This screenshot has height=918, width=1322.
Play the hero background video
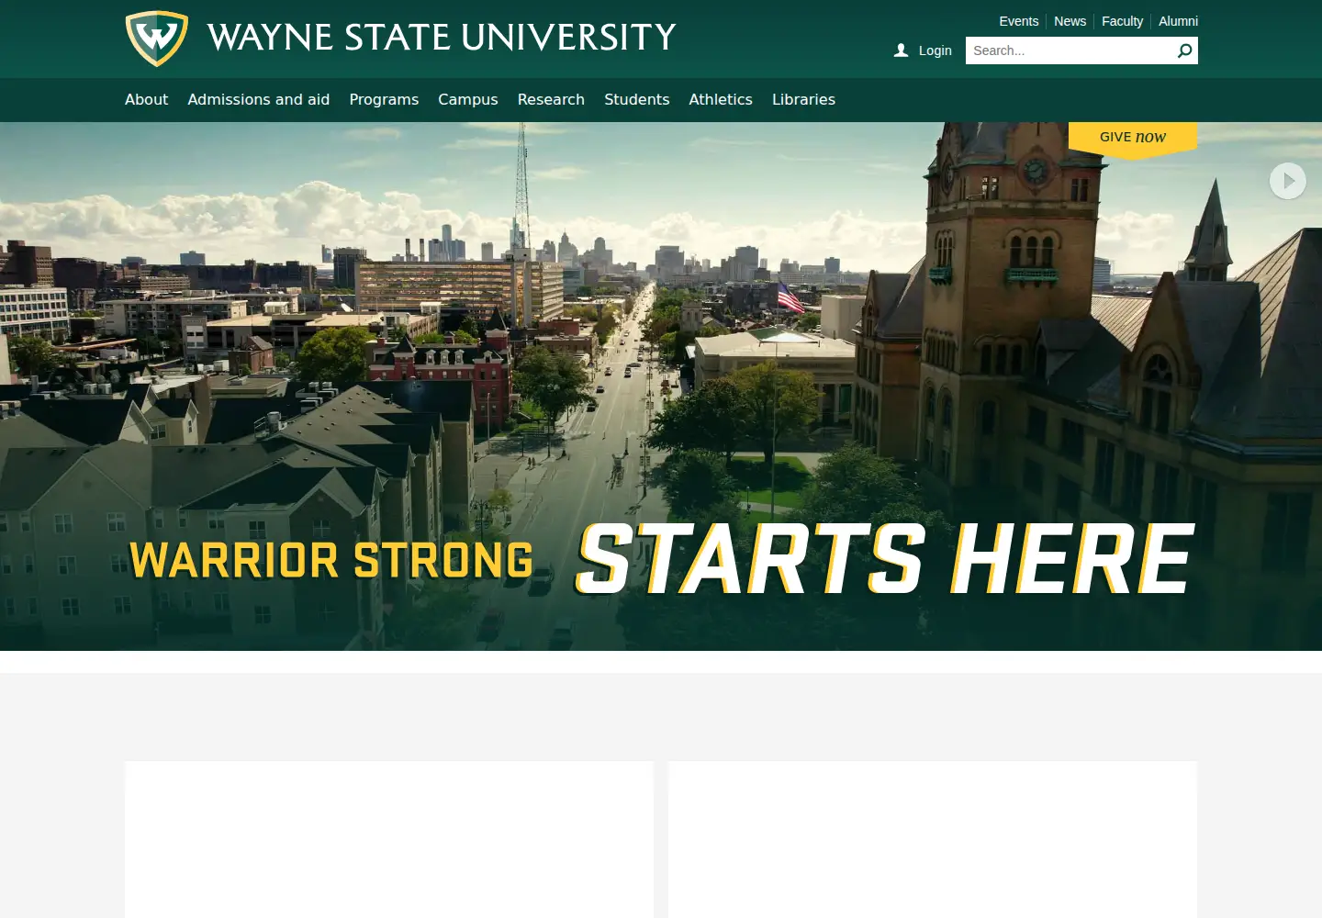[x=1287, y=181]
